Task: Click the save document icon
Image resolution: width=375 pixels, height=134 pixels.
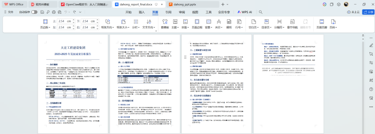Action: (x=42, y=12)
